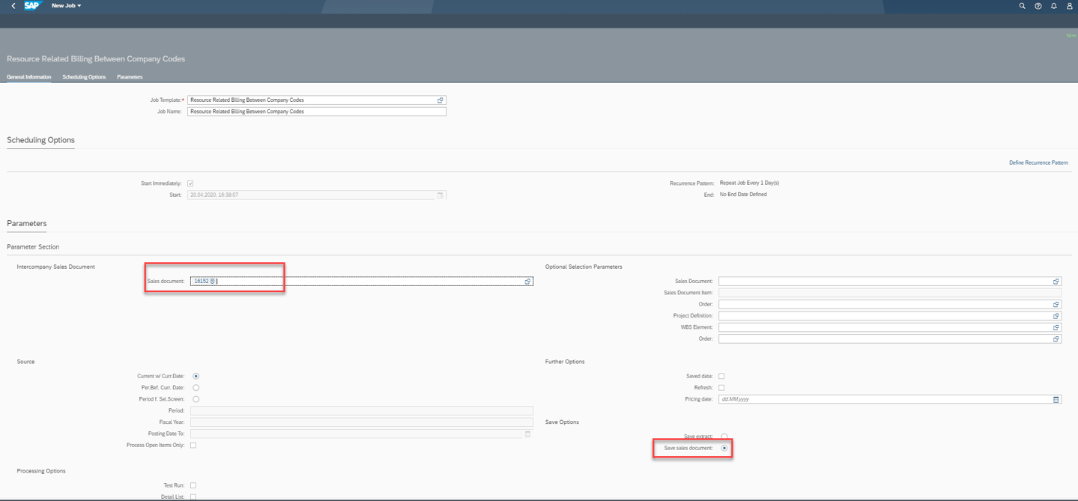The height and width of the screenshot is (501, 1078).
Task: Clear the Sales document value 16152
Action: point(211,280)
